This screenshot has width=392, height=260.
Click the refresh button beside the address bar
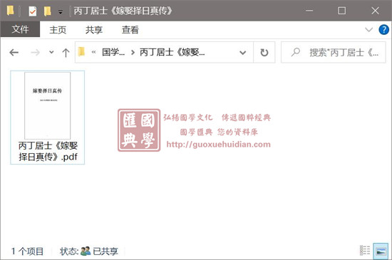[264, 53]
